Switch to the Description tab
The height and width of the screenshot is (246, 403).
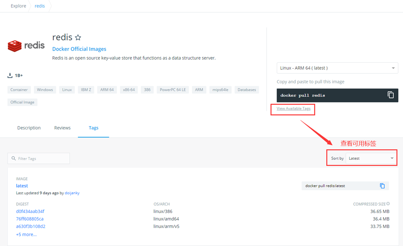pyautogui.click(x=29, y=128)
